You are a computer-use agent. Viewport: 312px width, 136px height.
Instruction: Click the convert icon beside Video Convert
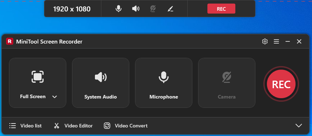click(x=107, y=126)
